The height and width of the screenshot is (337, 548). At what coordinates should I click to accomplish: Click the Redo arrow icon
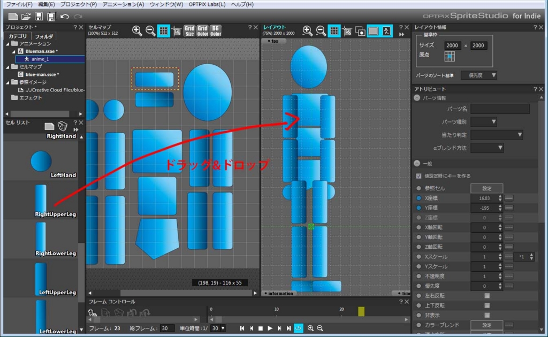(78, 17)
